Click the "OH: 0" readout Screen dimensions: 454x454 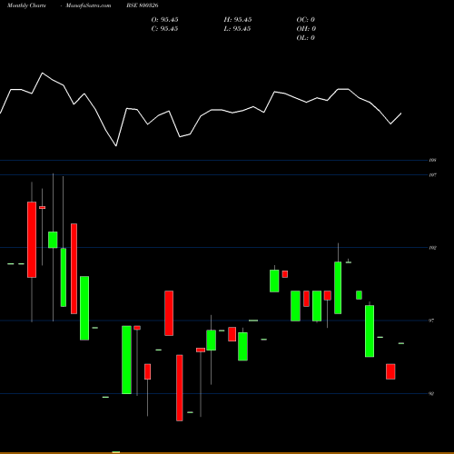point(306,29)
